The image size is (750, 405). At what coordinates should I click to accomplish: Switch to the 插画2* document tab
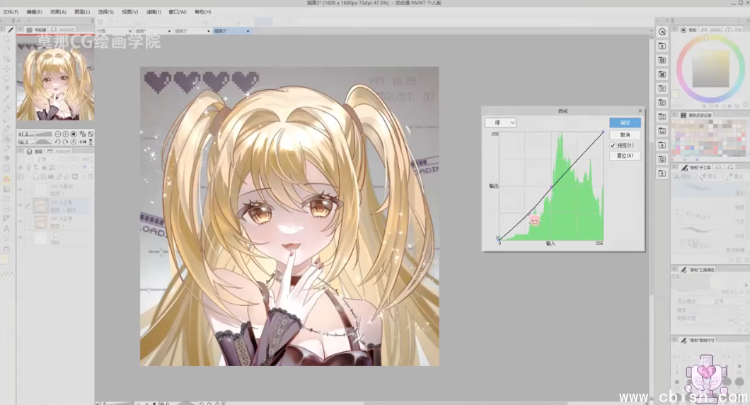(181, 31)
